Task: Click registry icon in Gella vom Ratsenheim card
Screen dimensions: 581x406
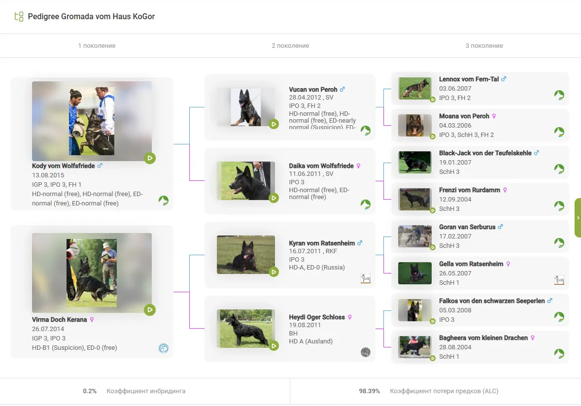Action: 559,280
